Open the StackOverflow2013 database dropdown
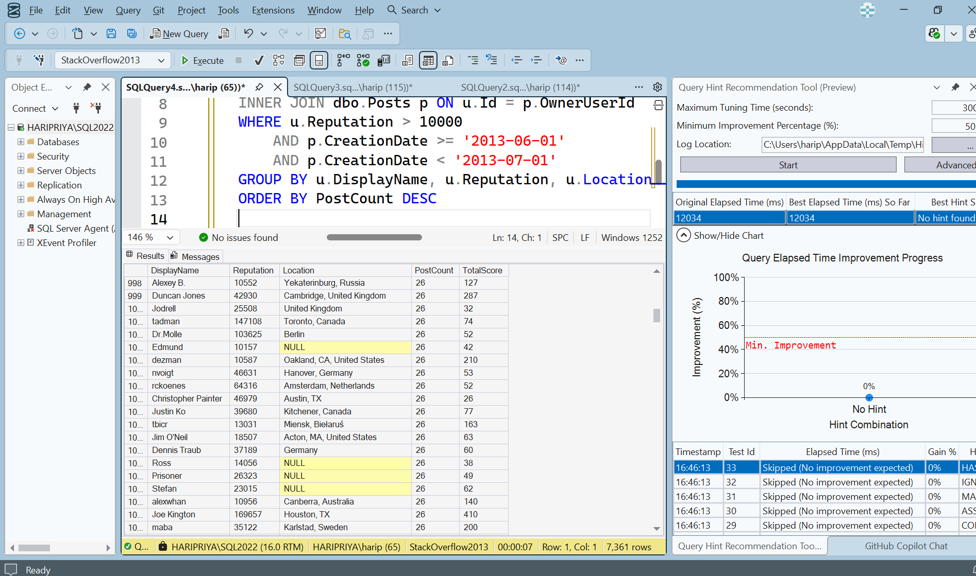The image size is (976, 576). pyautogui.click(x=161, y=60)
